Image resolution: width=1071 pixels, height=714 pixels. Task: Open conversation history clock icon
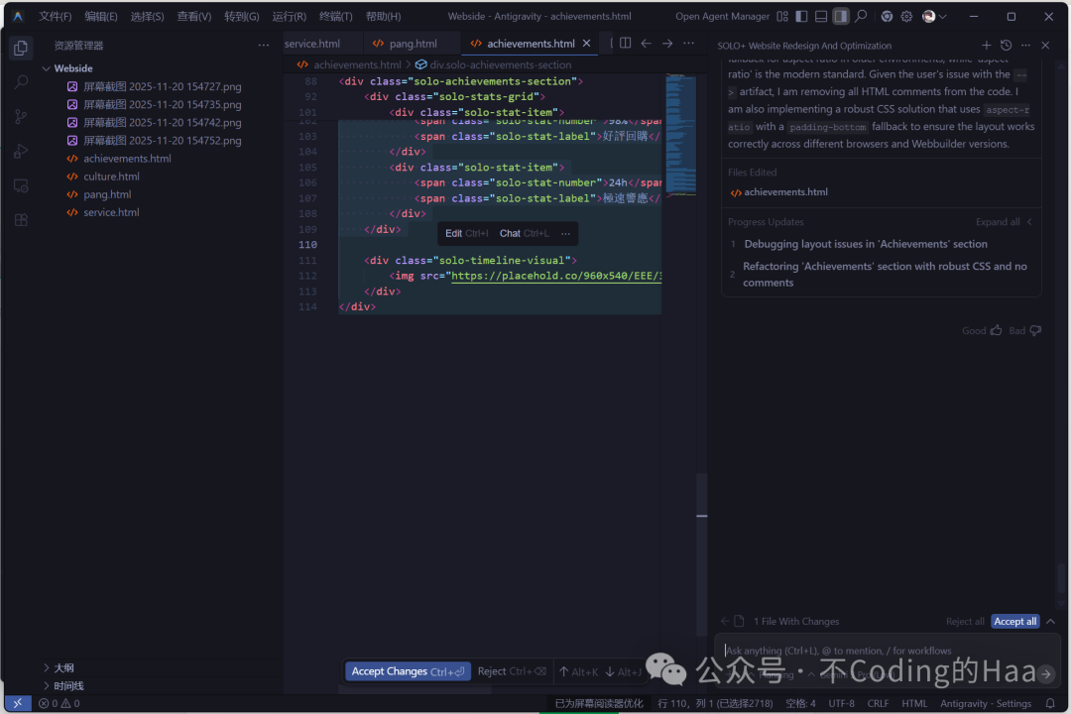pyautogui.click(x=1007, y=45)
